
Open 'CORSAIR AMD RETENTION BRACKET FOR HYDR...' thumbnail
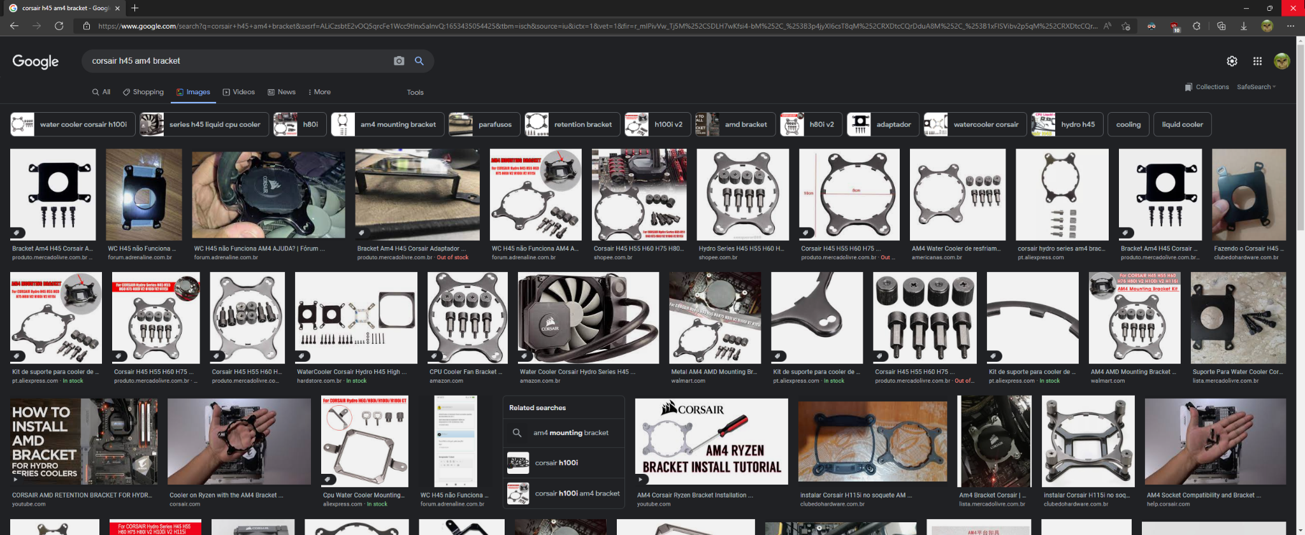(x=83, y=441)
